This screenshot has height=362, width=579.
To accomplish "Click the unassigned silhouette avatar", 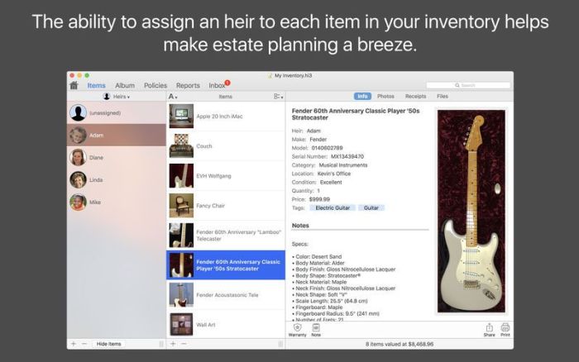I will point(78,113).
